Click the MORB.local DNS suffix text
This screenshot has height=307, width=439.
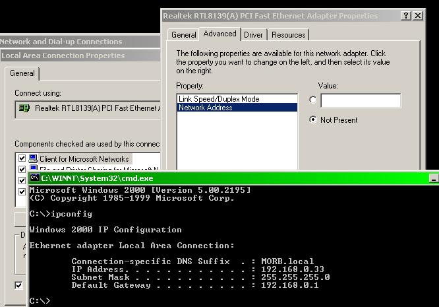[x=287, y=261]
